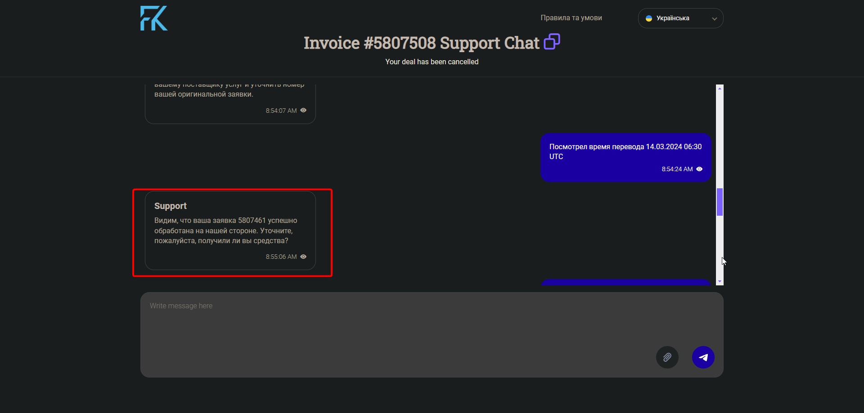Click the chat scrollbar down arrow

coord(720,281)
